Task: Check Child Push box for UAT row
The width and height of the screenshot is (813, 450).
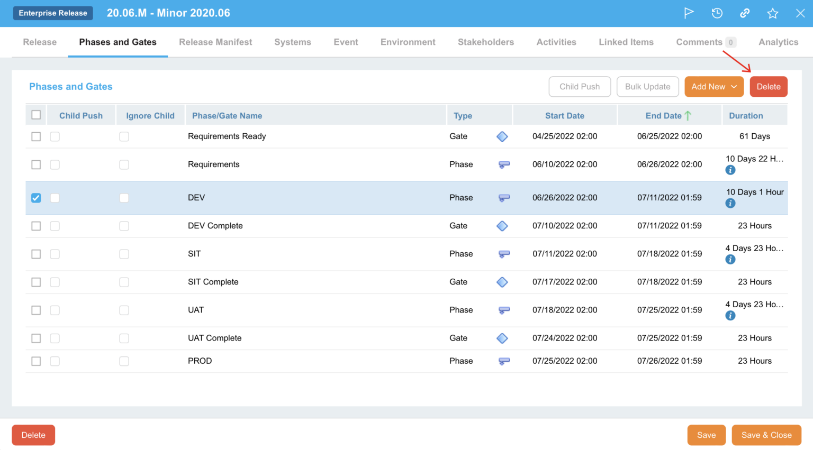Action: coord(55,310)
